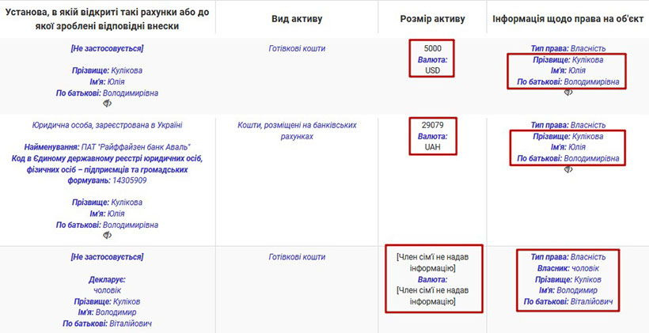Click 'Власник: чоловік' in last row
Image resolution: width=649 pixels, height=333 pixels.
pyautogui.click(x=567, y=268)
